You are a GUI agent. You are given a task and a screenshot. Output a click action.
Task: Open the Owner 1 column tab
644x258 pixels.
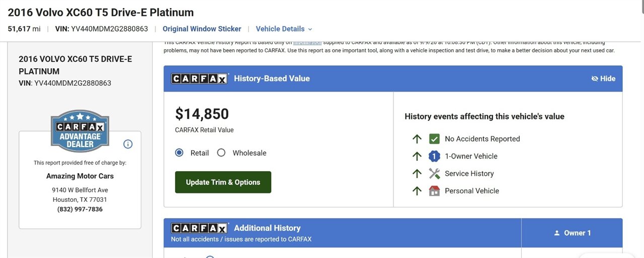pos(572,233)
